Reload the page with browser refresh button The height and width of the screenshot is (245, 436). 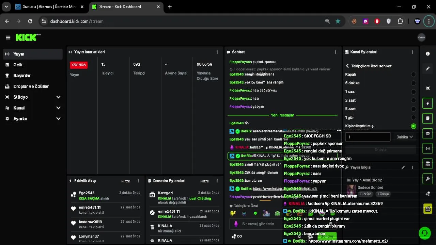click(30, 21)
